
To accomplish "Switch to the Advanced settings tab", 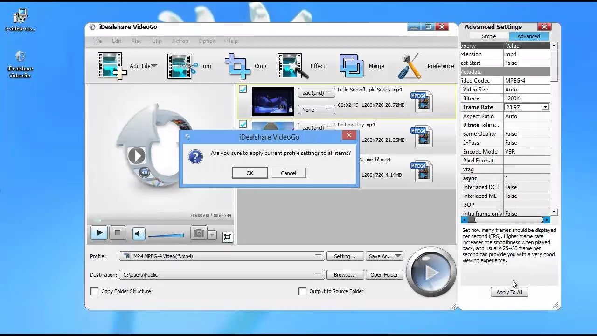I will point(528,36).
